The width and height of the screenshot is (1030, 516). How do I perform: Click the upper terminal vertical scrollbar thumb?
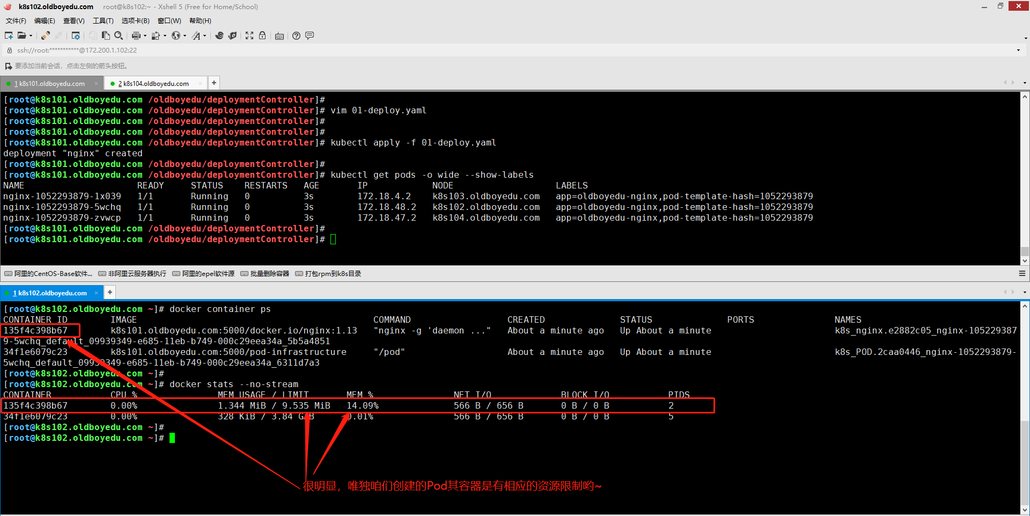(x=1025, y=252)
